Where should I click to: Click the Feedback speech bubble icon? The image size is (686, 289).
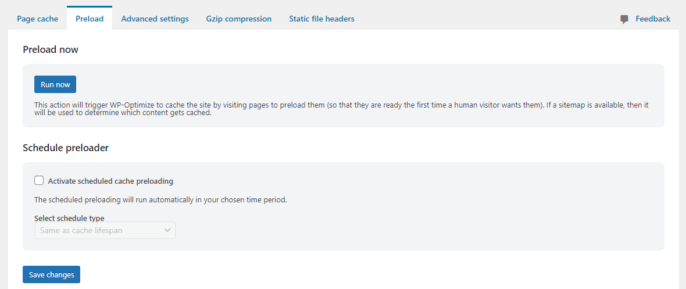[x=624, y=19]
